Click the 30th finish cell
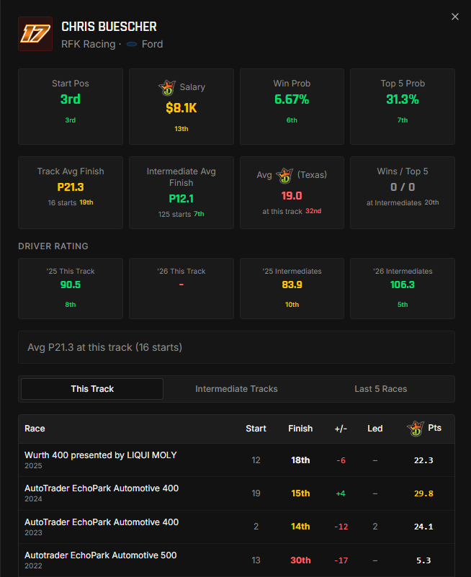471x577 pixels. tap(300, 560)
